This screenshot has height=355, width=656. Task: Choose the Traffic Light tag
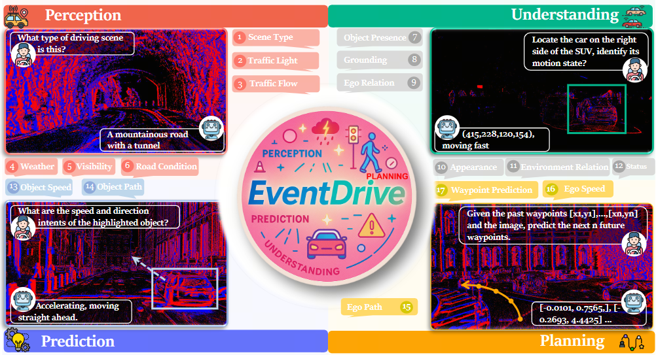coord(276,61)
